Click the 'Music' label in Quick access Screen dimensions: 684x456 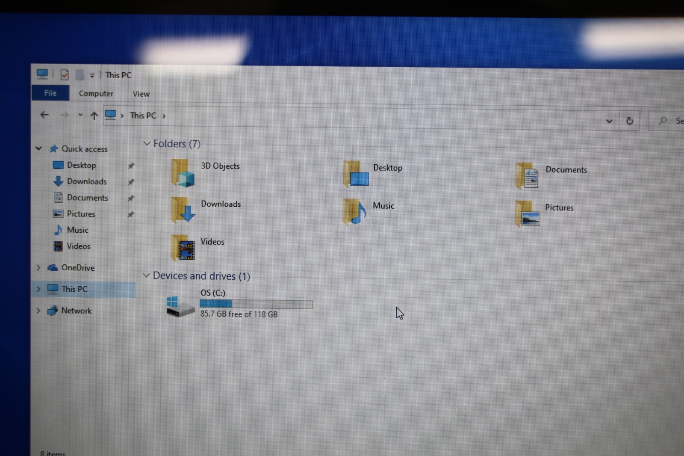77,230
